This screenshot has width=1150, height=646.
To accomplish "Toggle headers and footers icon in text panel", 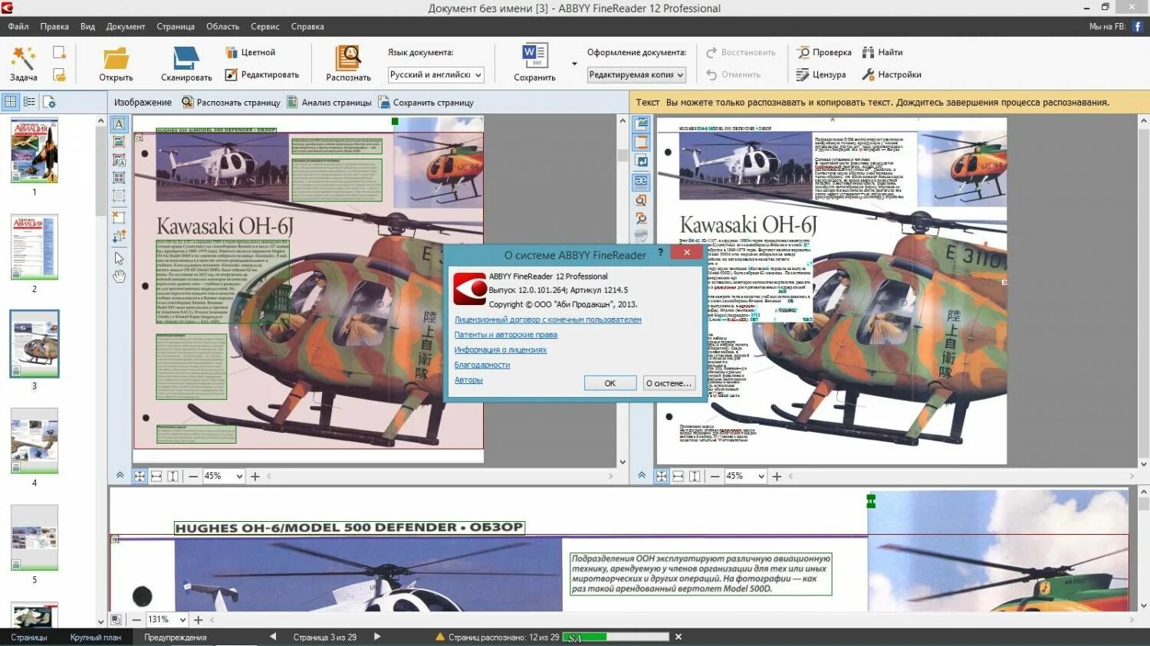I will click(641, 143).
